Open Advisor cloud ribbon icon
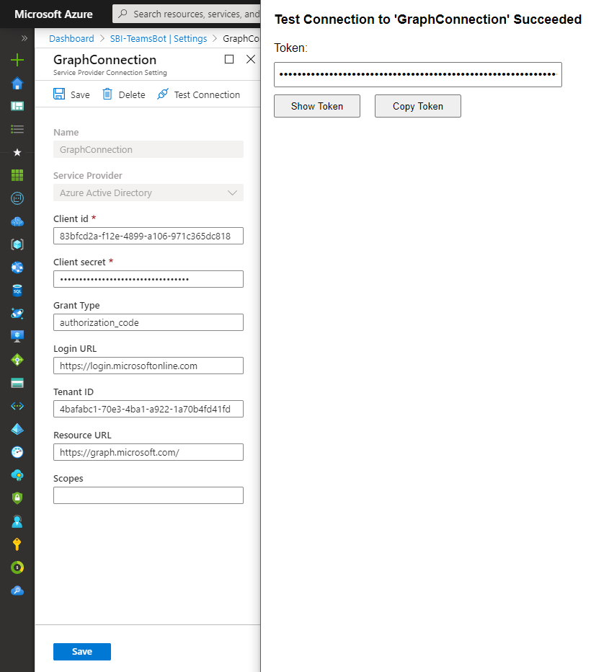Image resolution: width=609 pixels, height=672 pixels. 17,475
